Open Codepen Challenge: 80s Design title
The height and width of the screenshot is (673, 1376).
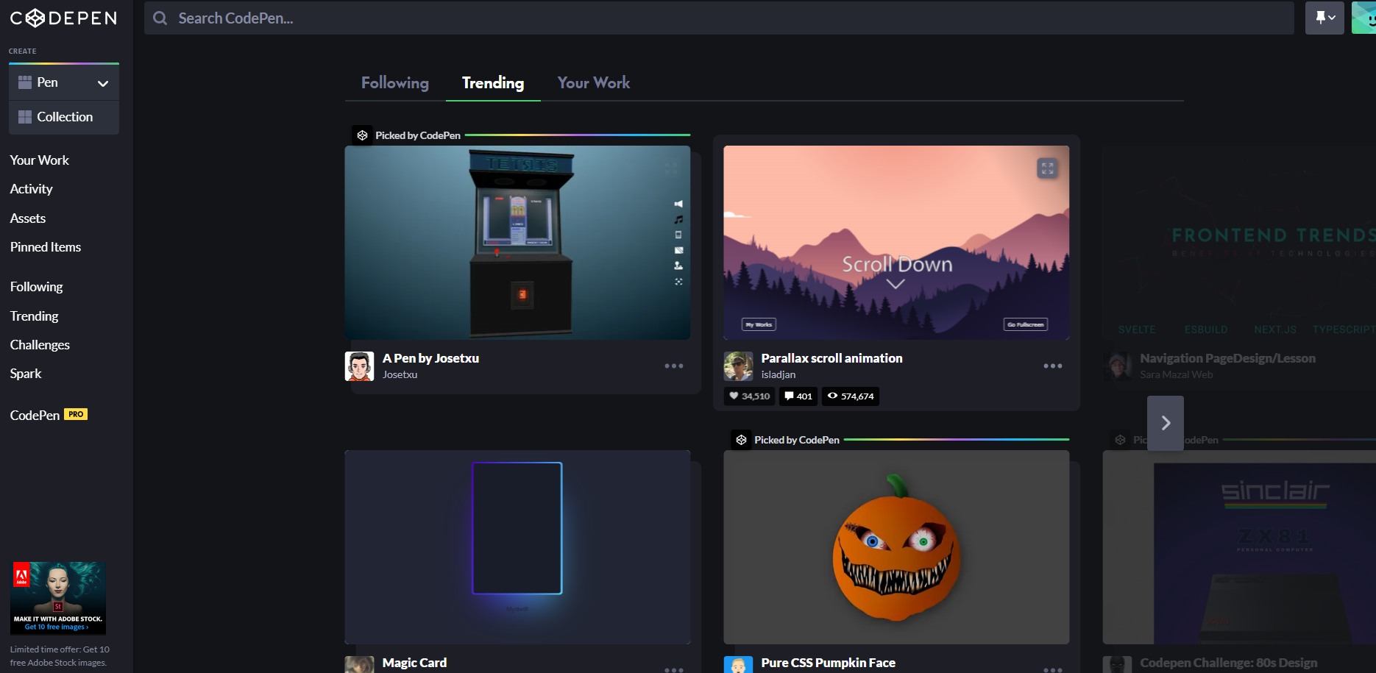(x=1228, y=663)
